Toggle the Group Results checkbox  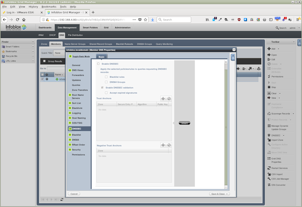pos(45,61)
